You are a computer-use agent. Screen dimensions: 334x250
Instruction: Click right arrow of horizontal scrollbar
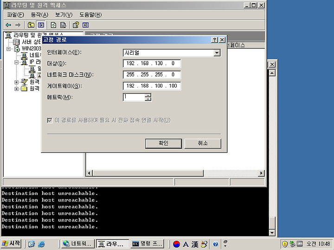pos(261,173)
